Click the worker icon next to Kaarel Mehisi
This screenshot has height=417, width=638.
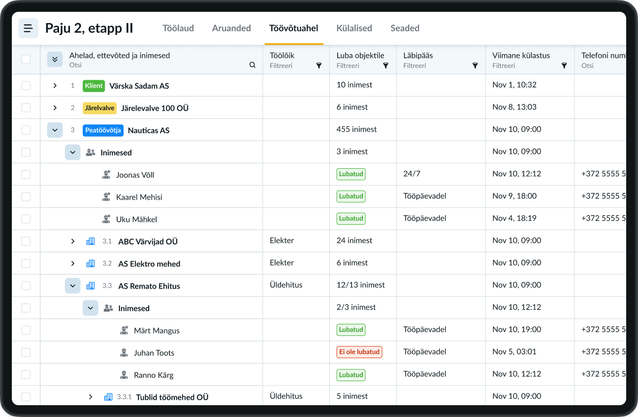tap(106, 197)
